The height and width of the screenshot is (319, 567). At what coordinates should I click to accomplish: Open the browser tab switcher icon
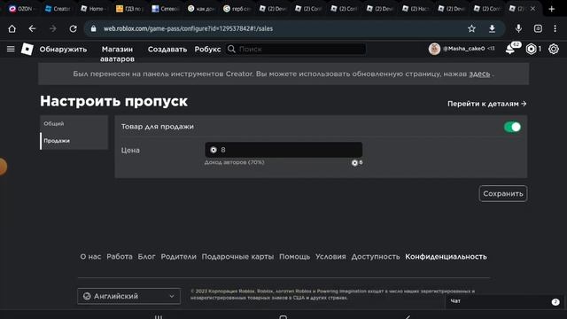click(538, 28)
